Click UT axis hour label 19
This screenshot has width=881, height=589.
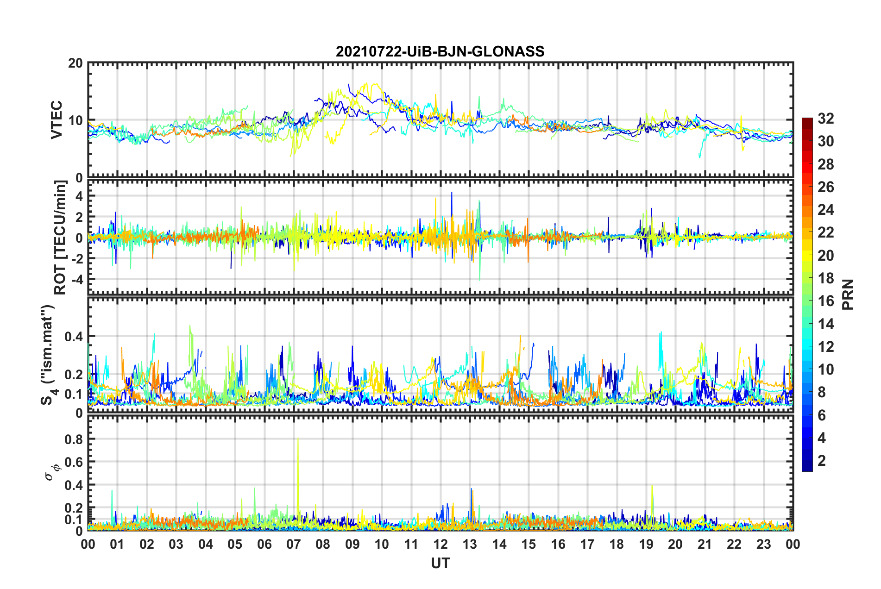646,544
